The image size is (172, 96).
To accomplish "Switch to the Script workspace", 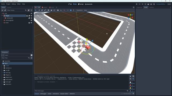I will coord(81,4).
